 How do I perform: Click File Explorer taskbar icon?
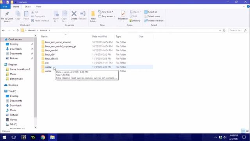[52, 137]
